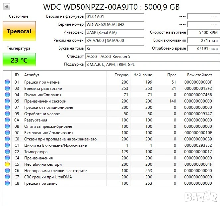This screenshot has height=206, width=221.
Task: Click the blue status icon for Преназначени сектори
Action: 7,101
